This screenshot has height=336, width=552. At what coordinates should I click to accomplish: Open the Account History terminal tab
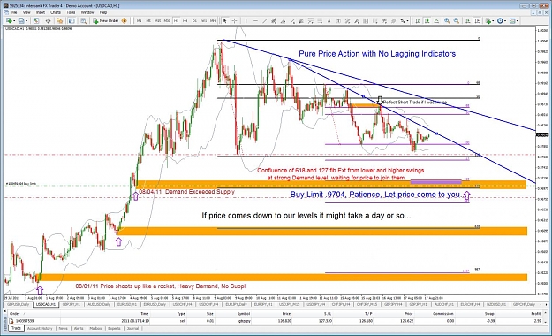(40, 328)
